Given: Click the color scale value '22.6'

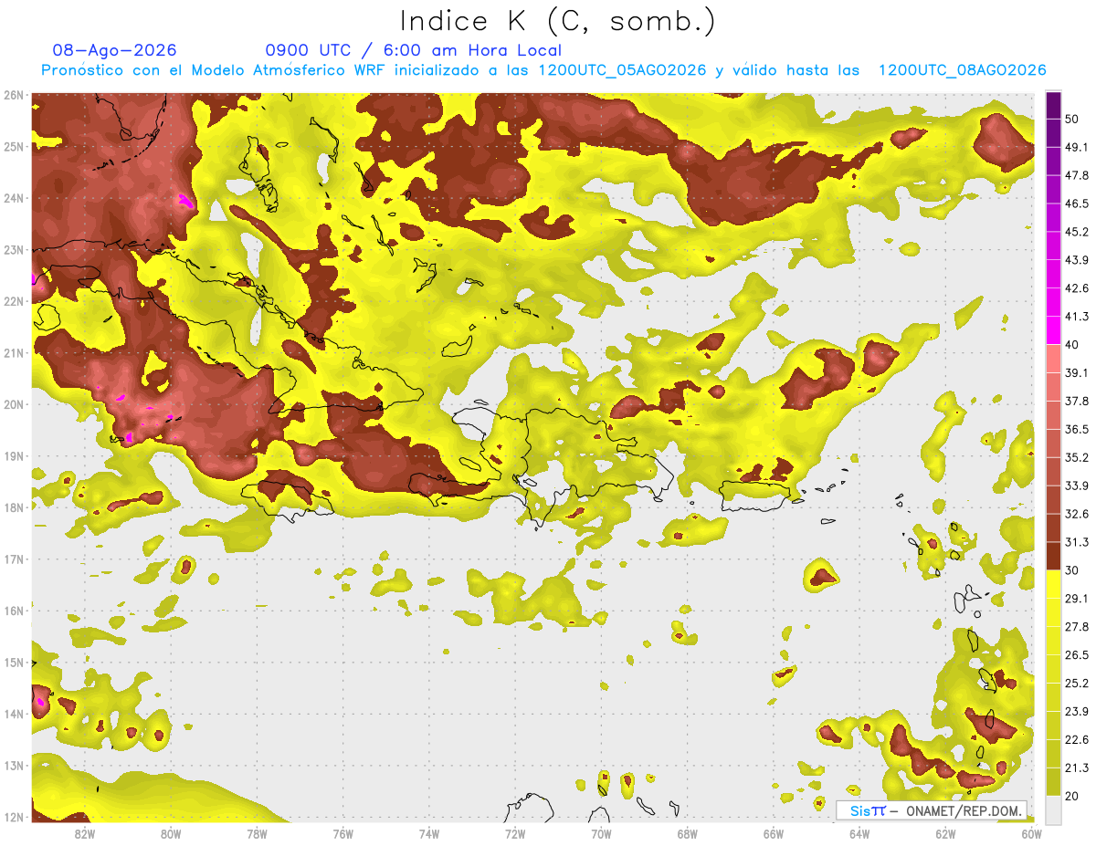Looking at the screenshot, I should 1077,740.
